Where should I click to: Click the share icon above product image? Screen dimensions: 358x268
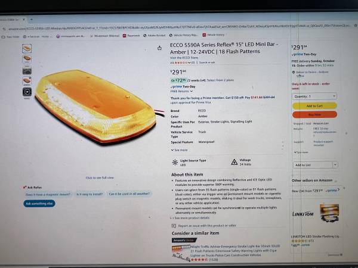159,48
